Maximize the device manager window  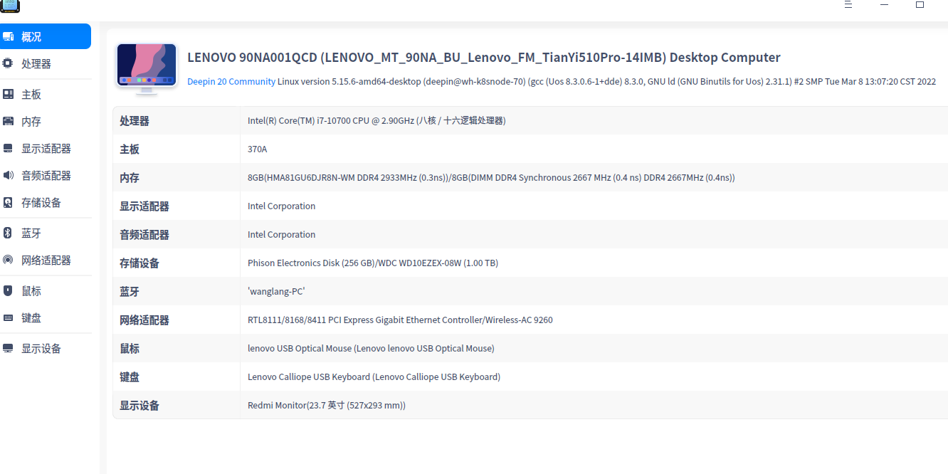pyautogui.click(x=920, y=4)
